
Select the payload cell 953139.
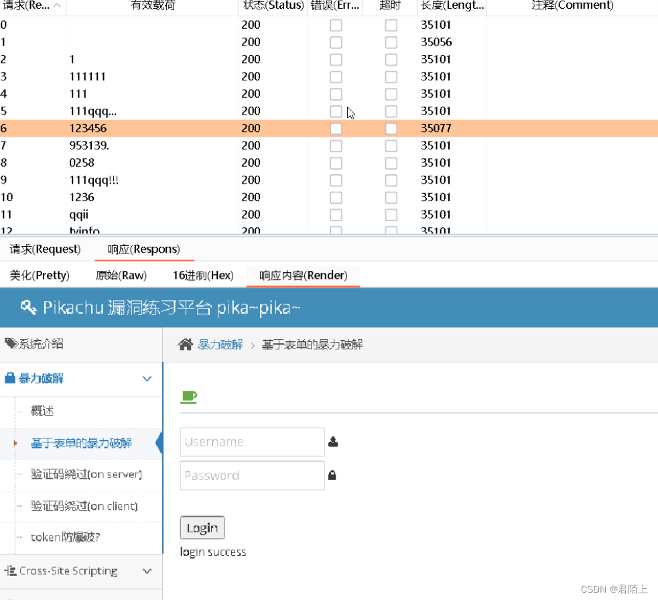pos(89,145)
